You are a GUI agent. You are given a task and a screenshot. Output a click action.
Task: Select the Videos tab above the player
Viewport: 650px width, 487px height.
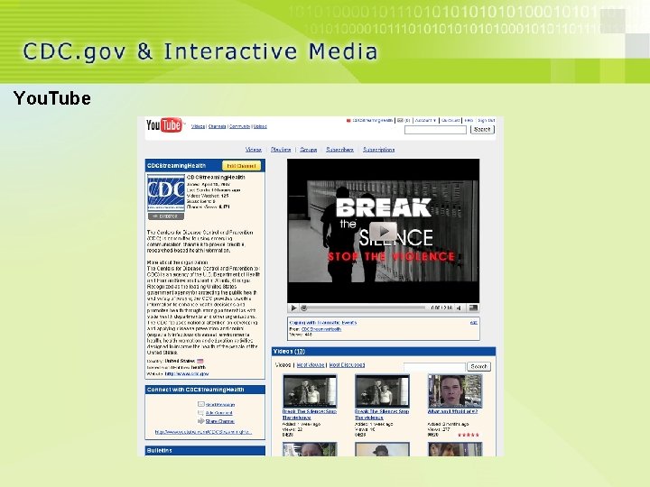[254, 150]
